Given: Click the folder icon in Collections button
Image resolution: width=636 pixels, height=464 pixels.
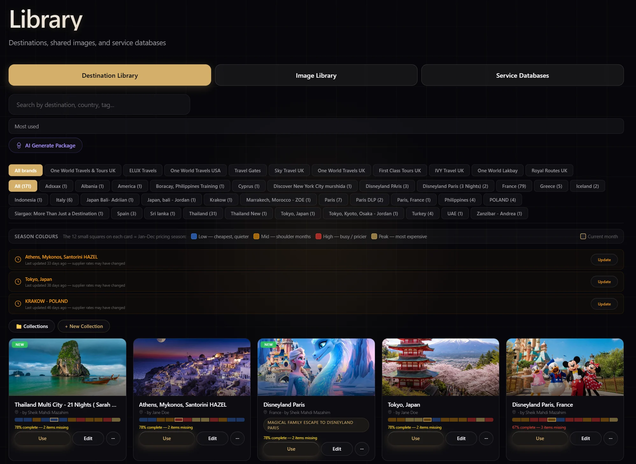Looking at the screenshot, I should pyautogui.click(x=19, y=326).
